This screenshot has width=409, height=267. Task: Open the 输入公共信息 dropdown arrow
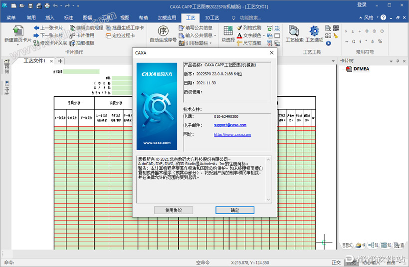[215, 35]
